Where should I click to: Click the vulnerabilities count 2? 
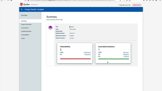pos(61,50)
